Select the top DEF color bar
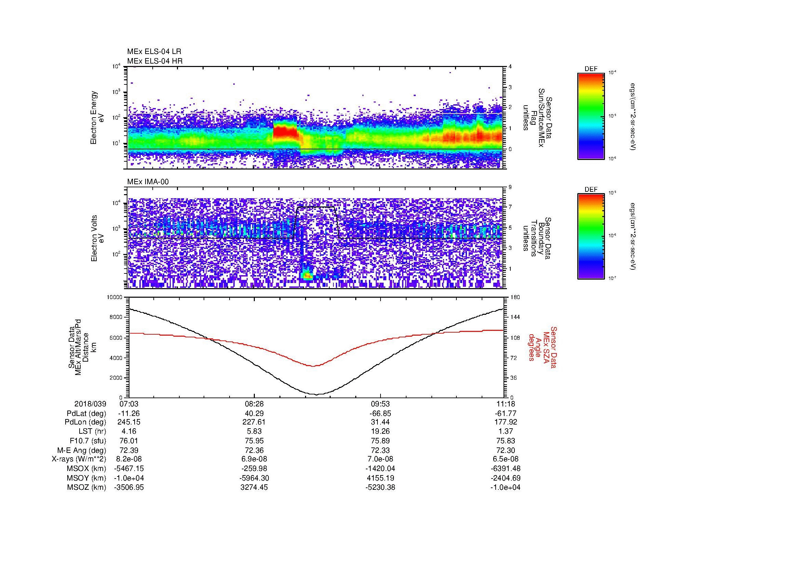This screenshot has width=799, height=565. coord(591,116)
